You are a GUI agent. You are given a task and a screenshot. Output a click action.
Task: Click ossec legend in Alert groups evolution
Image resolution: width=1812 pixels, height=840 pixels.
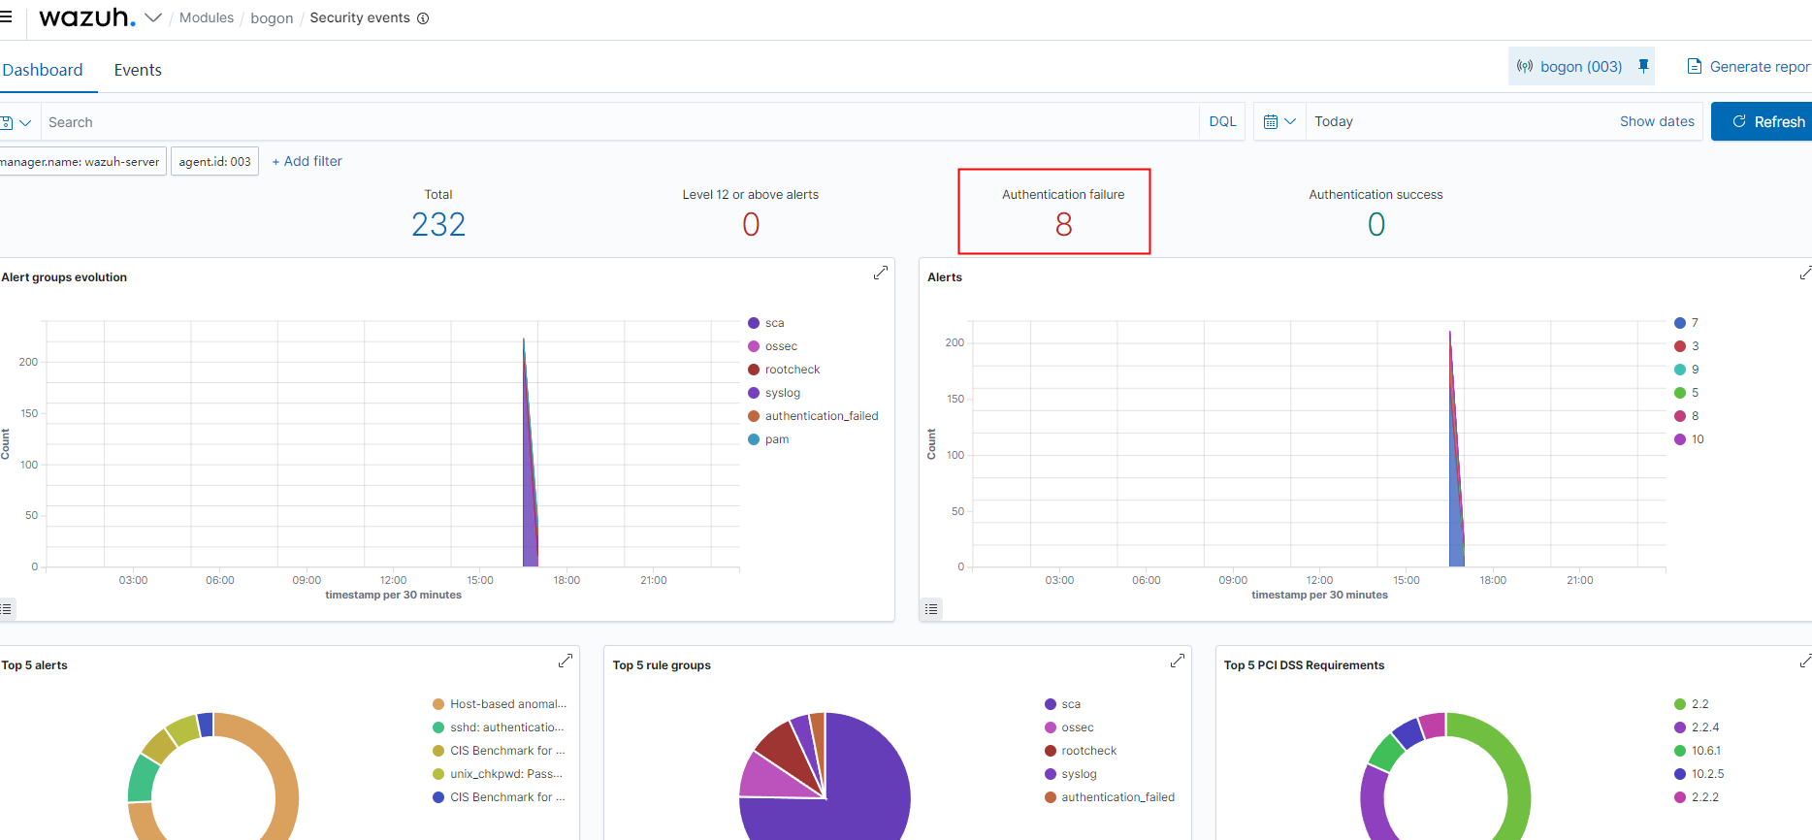[773, 346]
